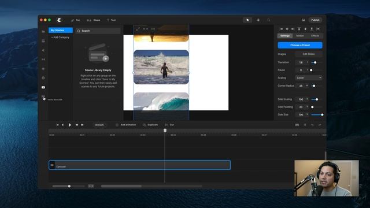Viewport: 370px width, 208px height.
Task: Click the Cut button
Action: tap(169, 125)
